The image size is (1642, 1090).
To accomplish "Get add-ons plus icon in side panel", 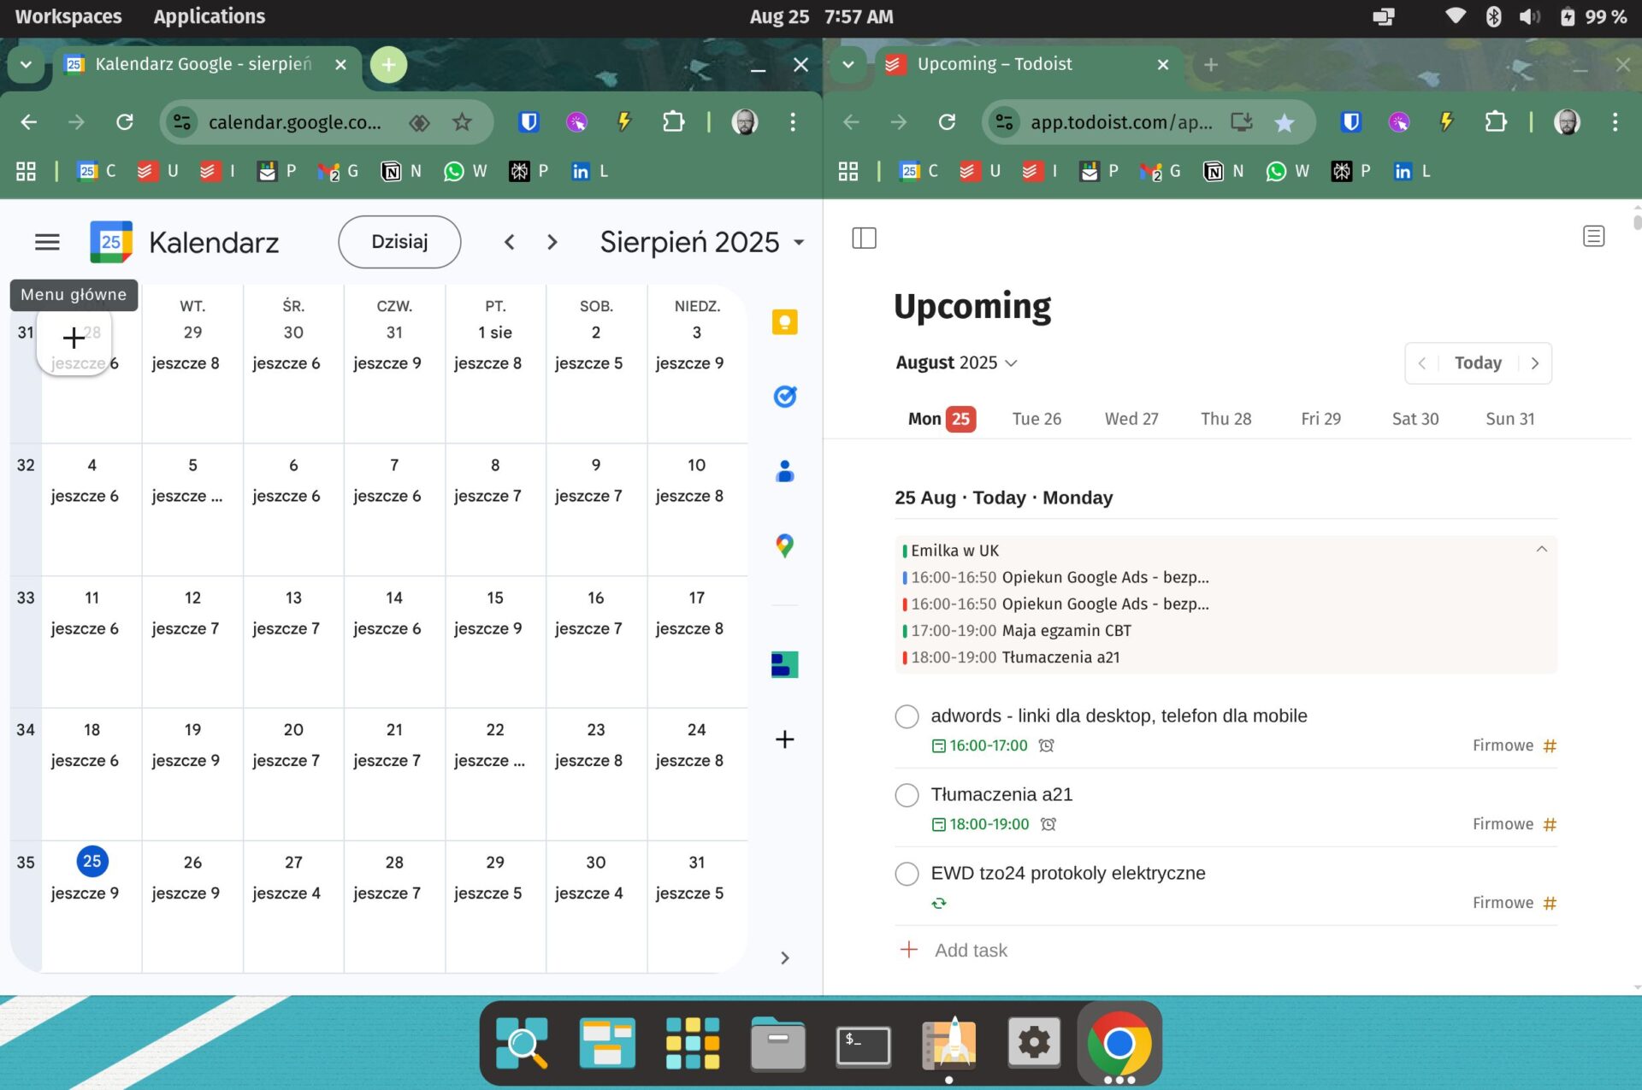I will coord(784,739).
